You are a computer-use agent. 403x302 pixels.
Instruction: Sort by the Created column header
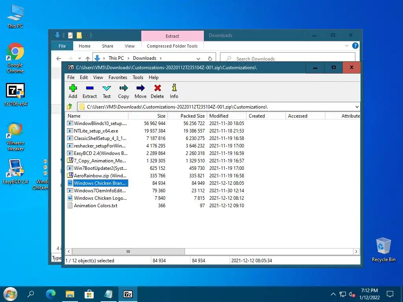pos(266,116)
